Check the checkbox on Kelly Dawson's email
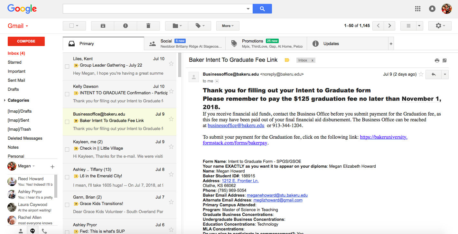This screenshot has width=458, height=234. [x=67, y=94]
